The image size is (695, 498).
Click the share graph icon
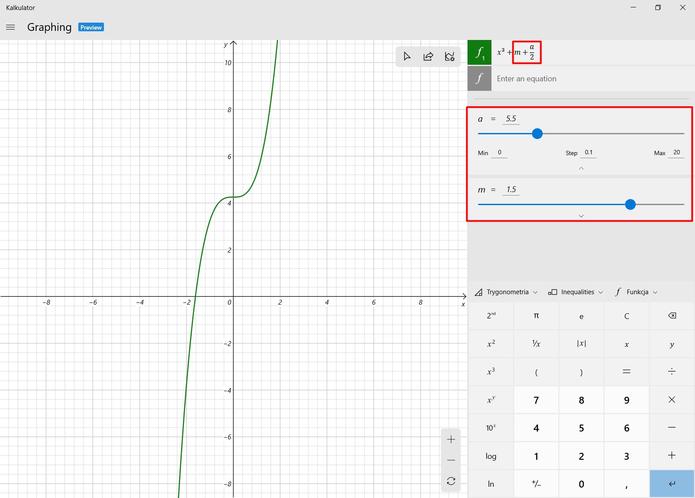(428, 56)
